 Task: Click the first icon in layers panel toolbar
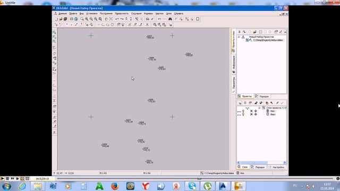point(240,103)
